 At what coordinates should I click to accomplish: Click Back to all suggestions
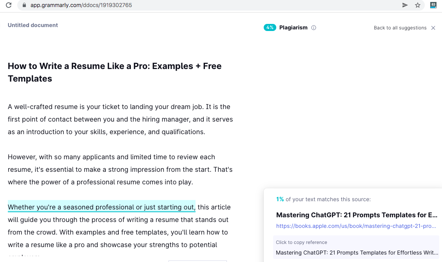400,28
